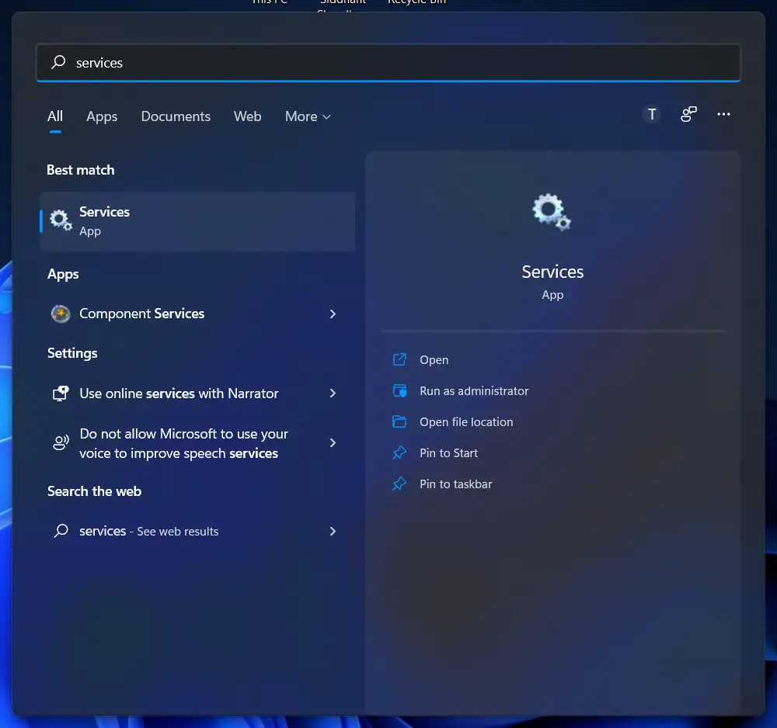Click the search magnifier icon in search box
This screenshot has width=777, height=728.
click(x=58, y=62)
